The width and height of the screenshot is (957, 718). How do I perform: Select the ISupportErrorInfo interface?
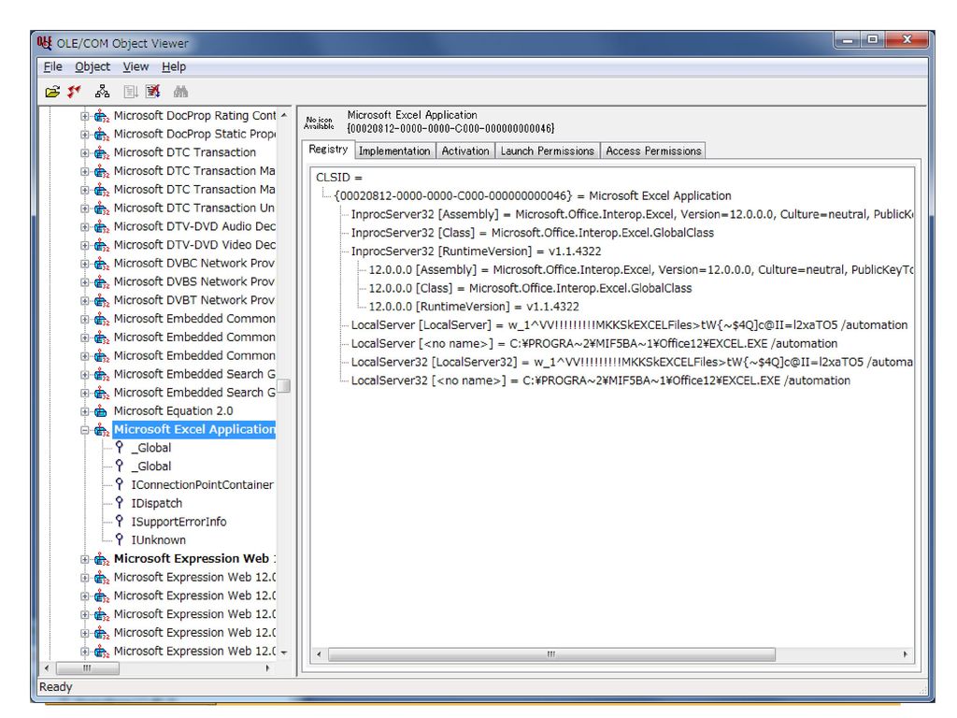[x=179, y=522]
